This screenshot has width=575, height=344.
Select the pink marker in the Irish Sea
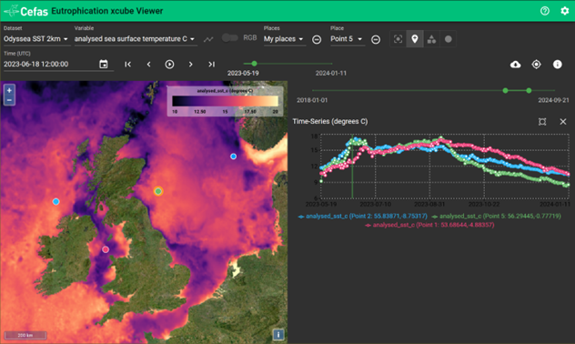106,249
